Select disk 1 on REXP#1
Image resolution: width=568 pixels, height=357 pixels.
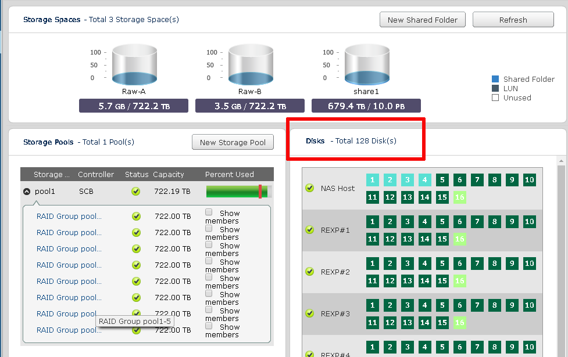pos(372,221)
